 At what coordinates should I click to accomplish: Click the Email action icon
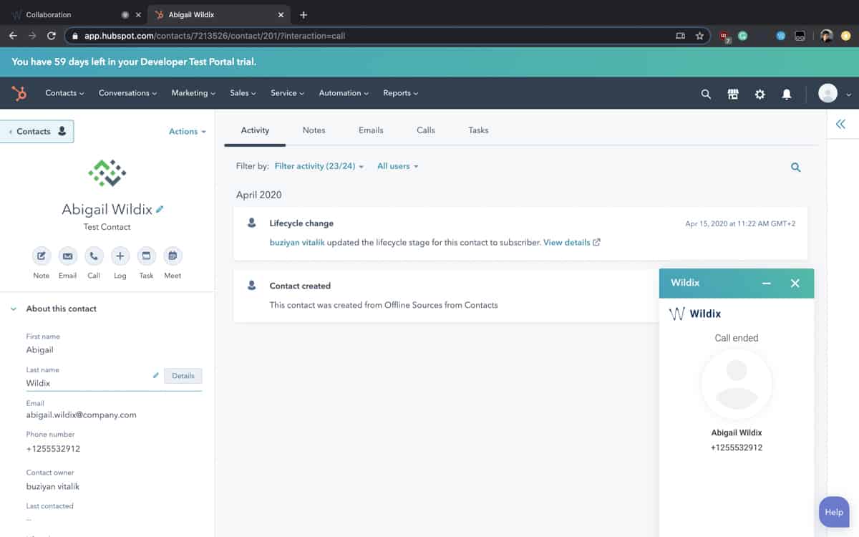click(67, 256)
